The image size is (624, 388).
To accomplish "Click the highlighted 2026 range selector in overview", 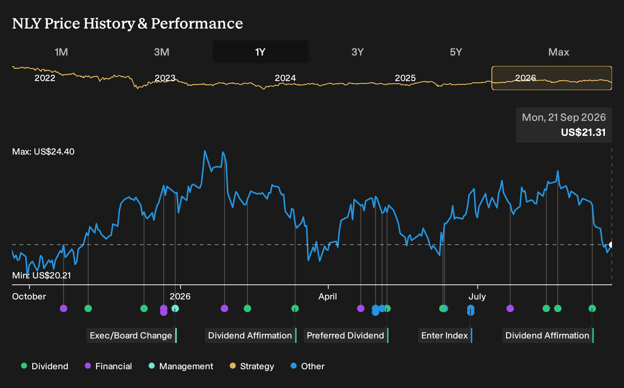I will coord(552,78).
